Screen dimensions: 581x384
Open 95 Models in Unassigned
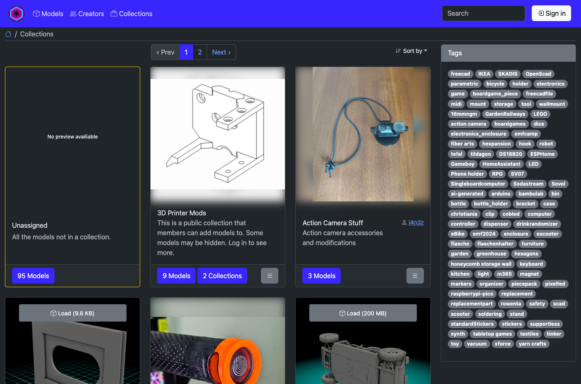33,276
